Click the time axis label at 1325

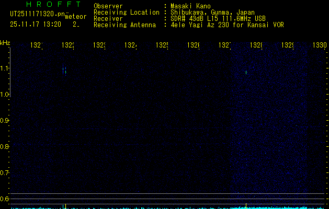pyautogui.click(x=162, y=45)
